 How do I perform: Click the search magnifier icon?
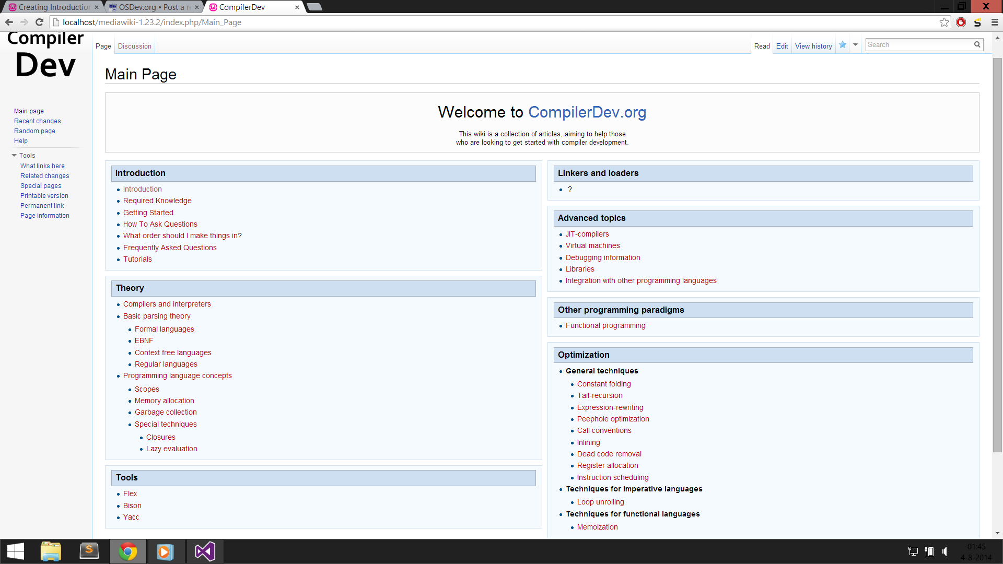tap(977, 45)
